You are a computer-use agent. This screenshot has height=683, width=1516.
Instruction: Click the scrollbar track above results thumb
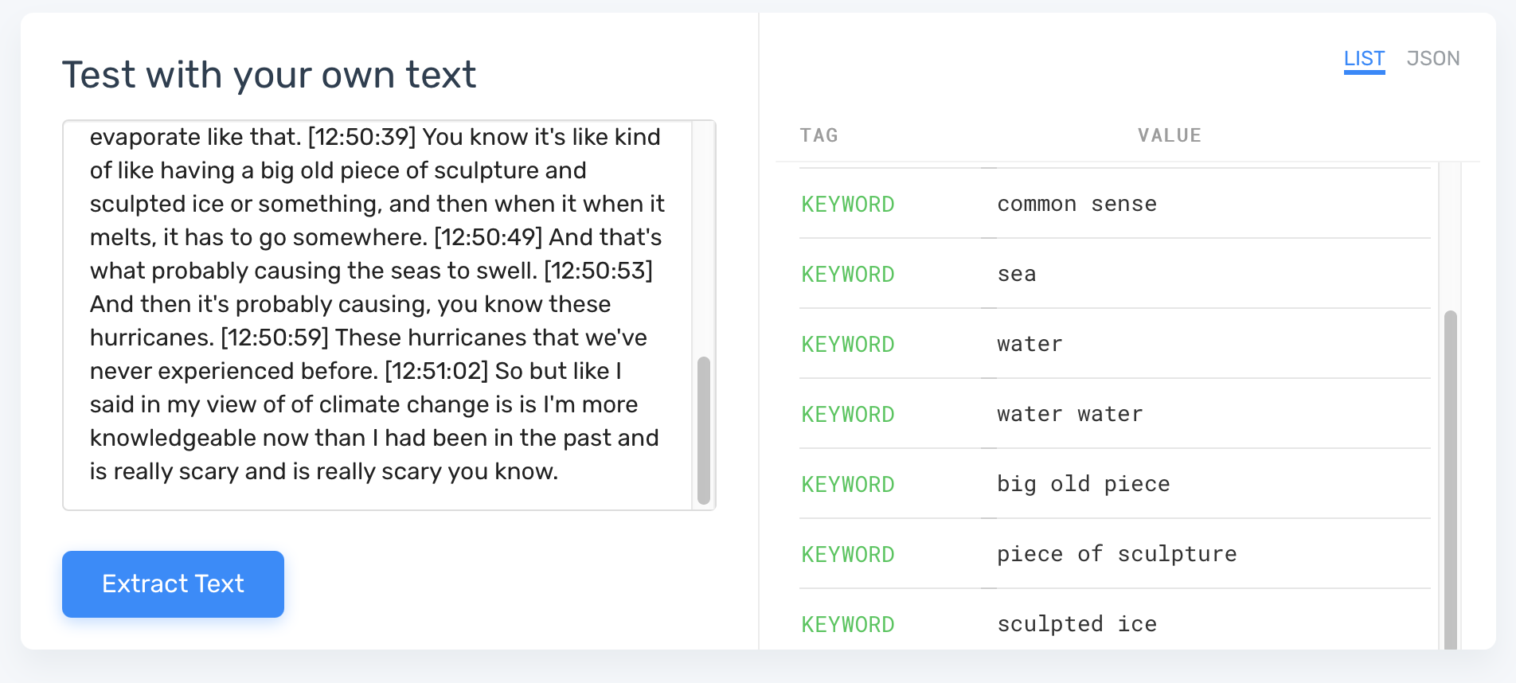tap(1450, 236)
